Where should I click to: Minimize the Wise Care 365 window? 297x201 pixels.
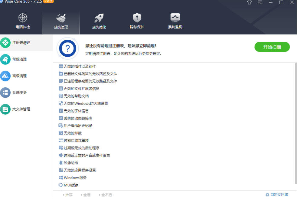[271, 2]
